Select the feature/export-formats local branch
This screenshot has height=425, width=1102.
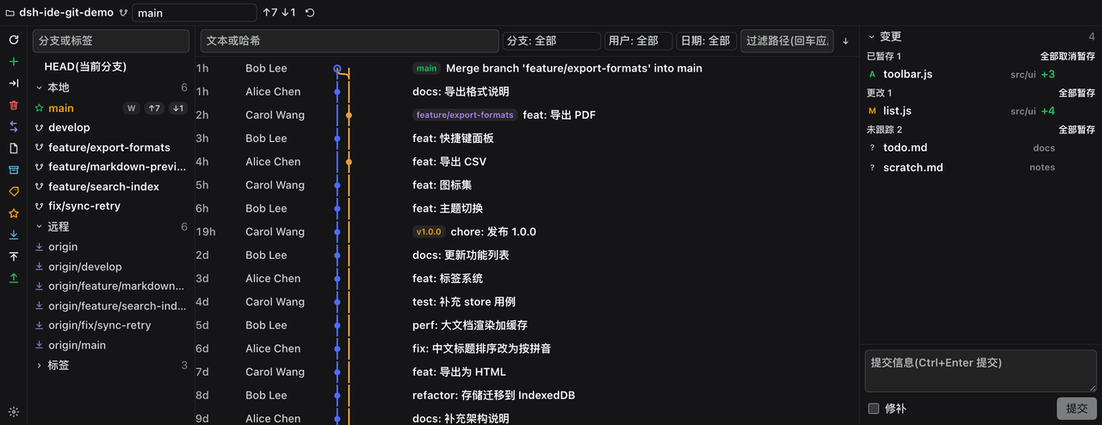pos(109,147)
